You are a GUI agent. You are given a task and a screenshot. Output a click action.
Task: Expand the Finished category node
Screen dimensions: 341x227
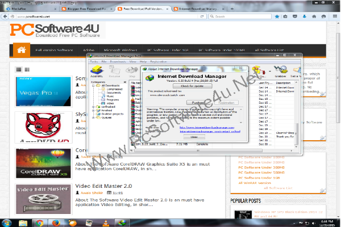tap(93, 110)
